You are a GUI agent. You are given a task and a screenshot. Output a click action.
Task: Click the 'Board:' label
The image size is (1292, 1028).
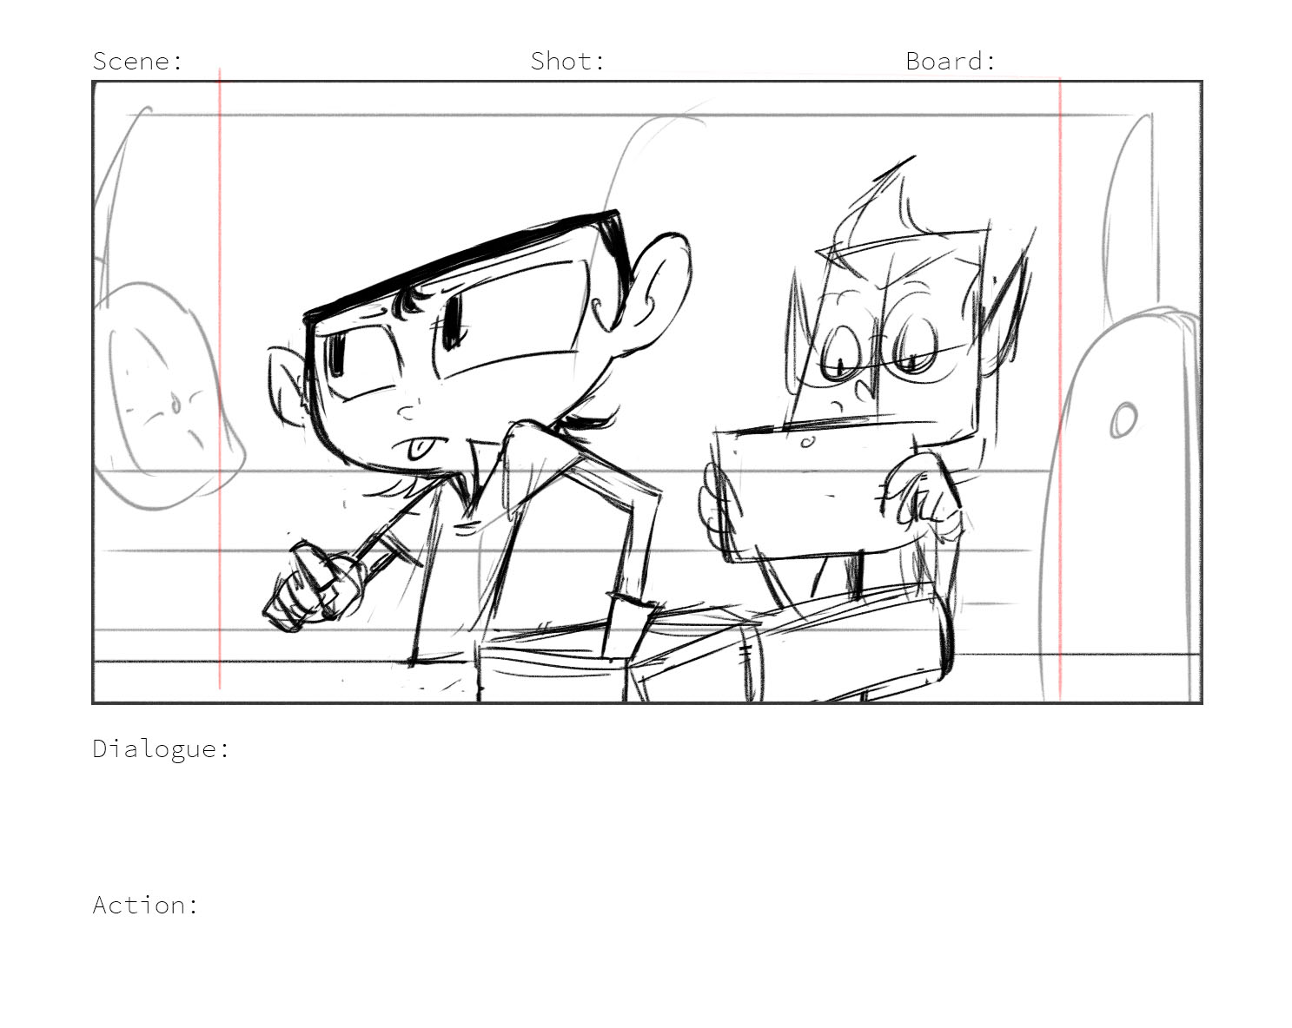tap(951, 62)
